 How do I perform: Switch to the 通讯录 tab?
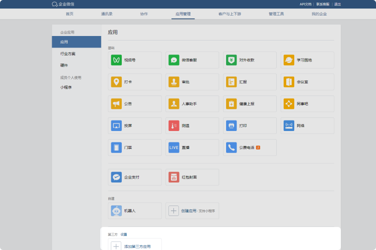(x=106, y=14)
